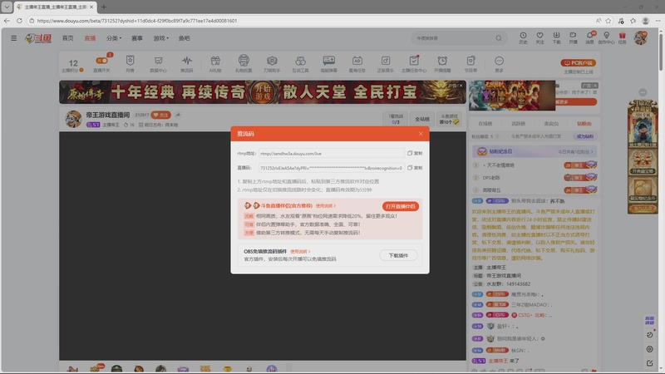Image resolution: width=665 pixels, height=374 pixels.
Task: Open the browser tab list dropdown arrow
Action: pos(7,7)
